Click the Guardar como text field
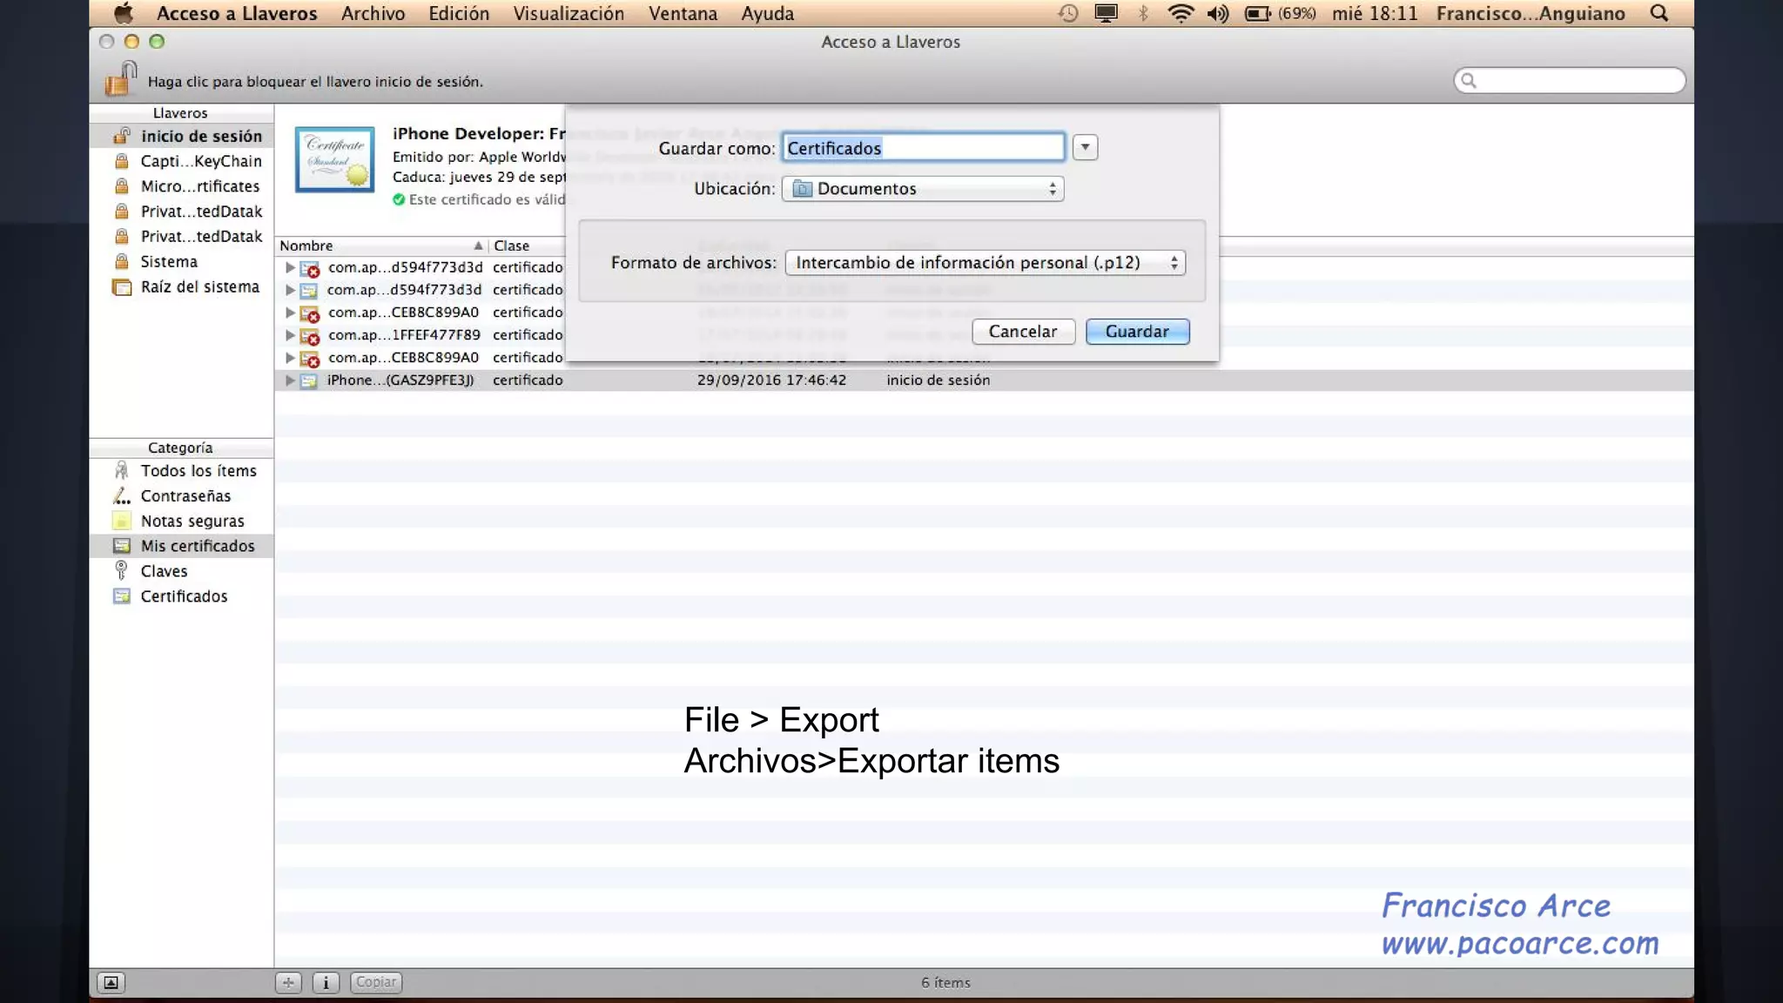This screenshot has height=1003, width=1783. click(923, 148)
